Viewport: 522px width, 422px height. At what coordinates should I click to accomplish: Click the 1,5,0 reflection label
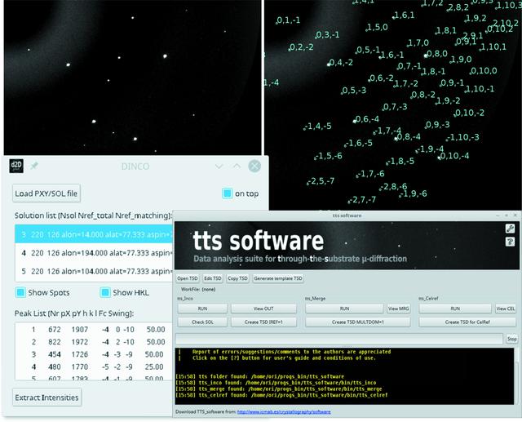(377, 27)
